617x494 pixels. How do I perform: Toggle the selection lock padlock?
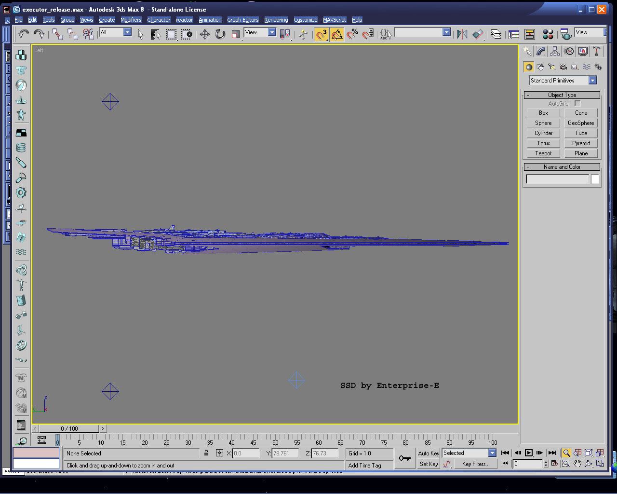pos(206,453)
